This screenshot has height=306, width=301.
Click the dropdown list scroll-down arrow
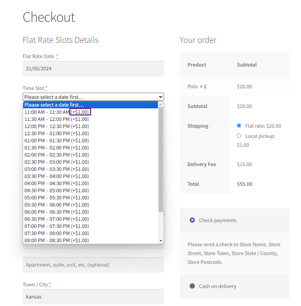161,241
